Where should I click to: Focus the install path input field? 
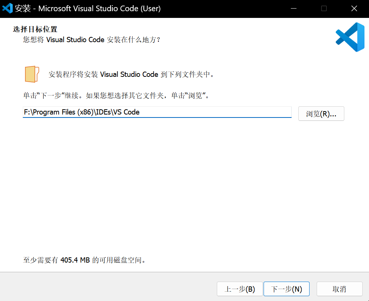coord(157,112)
